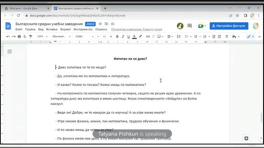
Task: Bookmark this page with the star
Action: click(x=238, y=16)
